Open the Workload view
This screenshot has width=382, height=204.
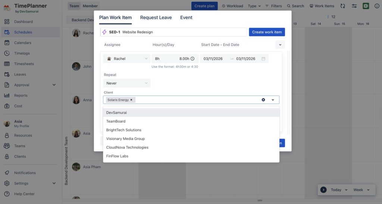pyautogui.click(x=232, y=6)
